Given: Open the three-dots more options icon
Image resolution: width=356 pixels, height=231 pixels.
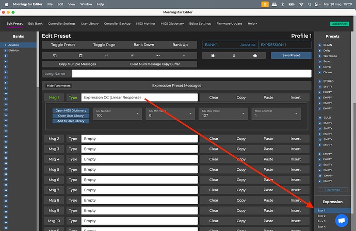Looking at the screenshot, I should 184,55.
